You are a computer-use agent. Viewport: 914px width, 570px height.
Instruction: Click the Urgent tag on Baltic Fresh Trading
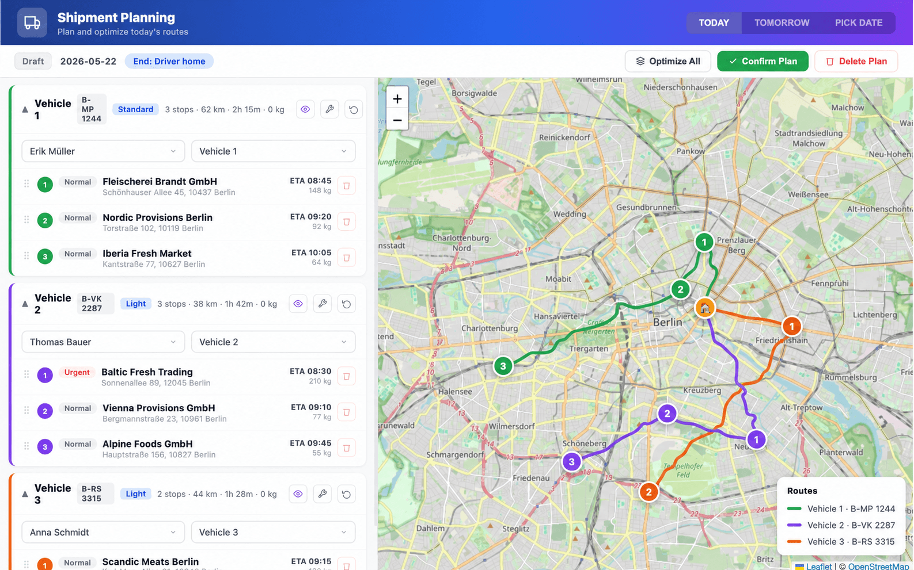(77, 372)
